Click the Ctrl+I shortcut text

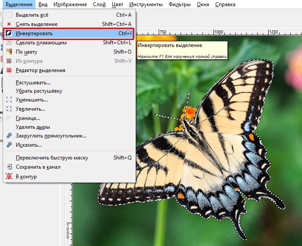[x=125, y=33]
